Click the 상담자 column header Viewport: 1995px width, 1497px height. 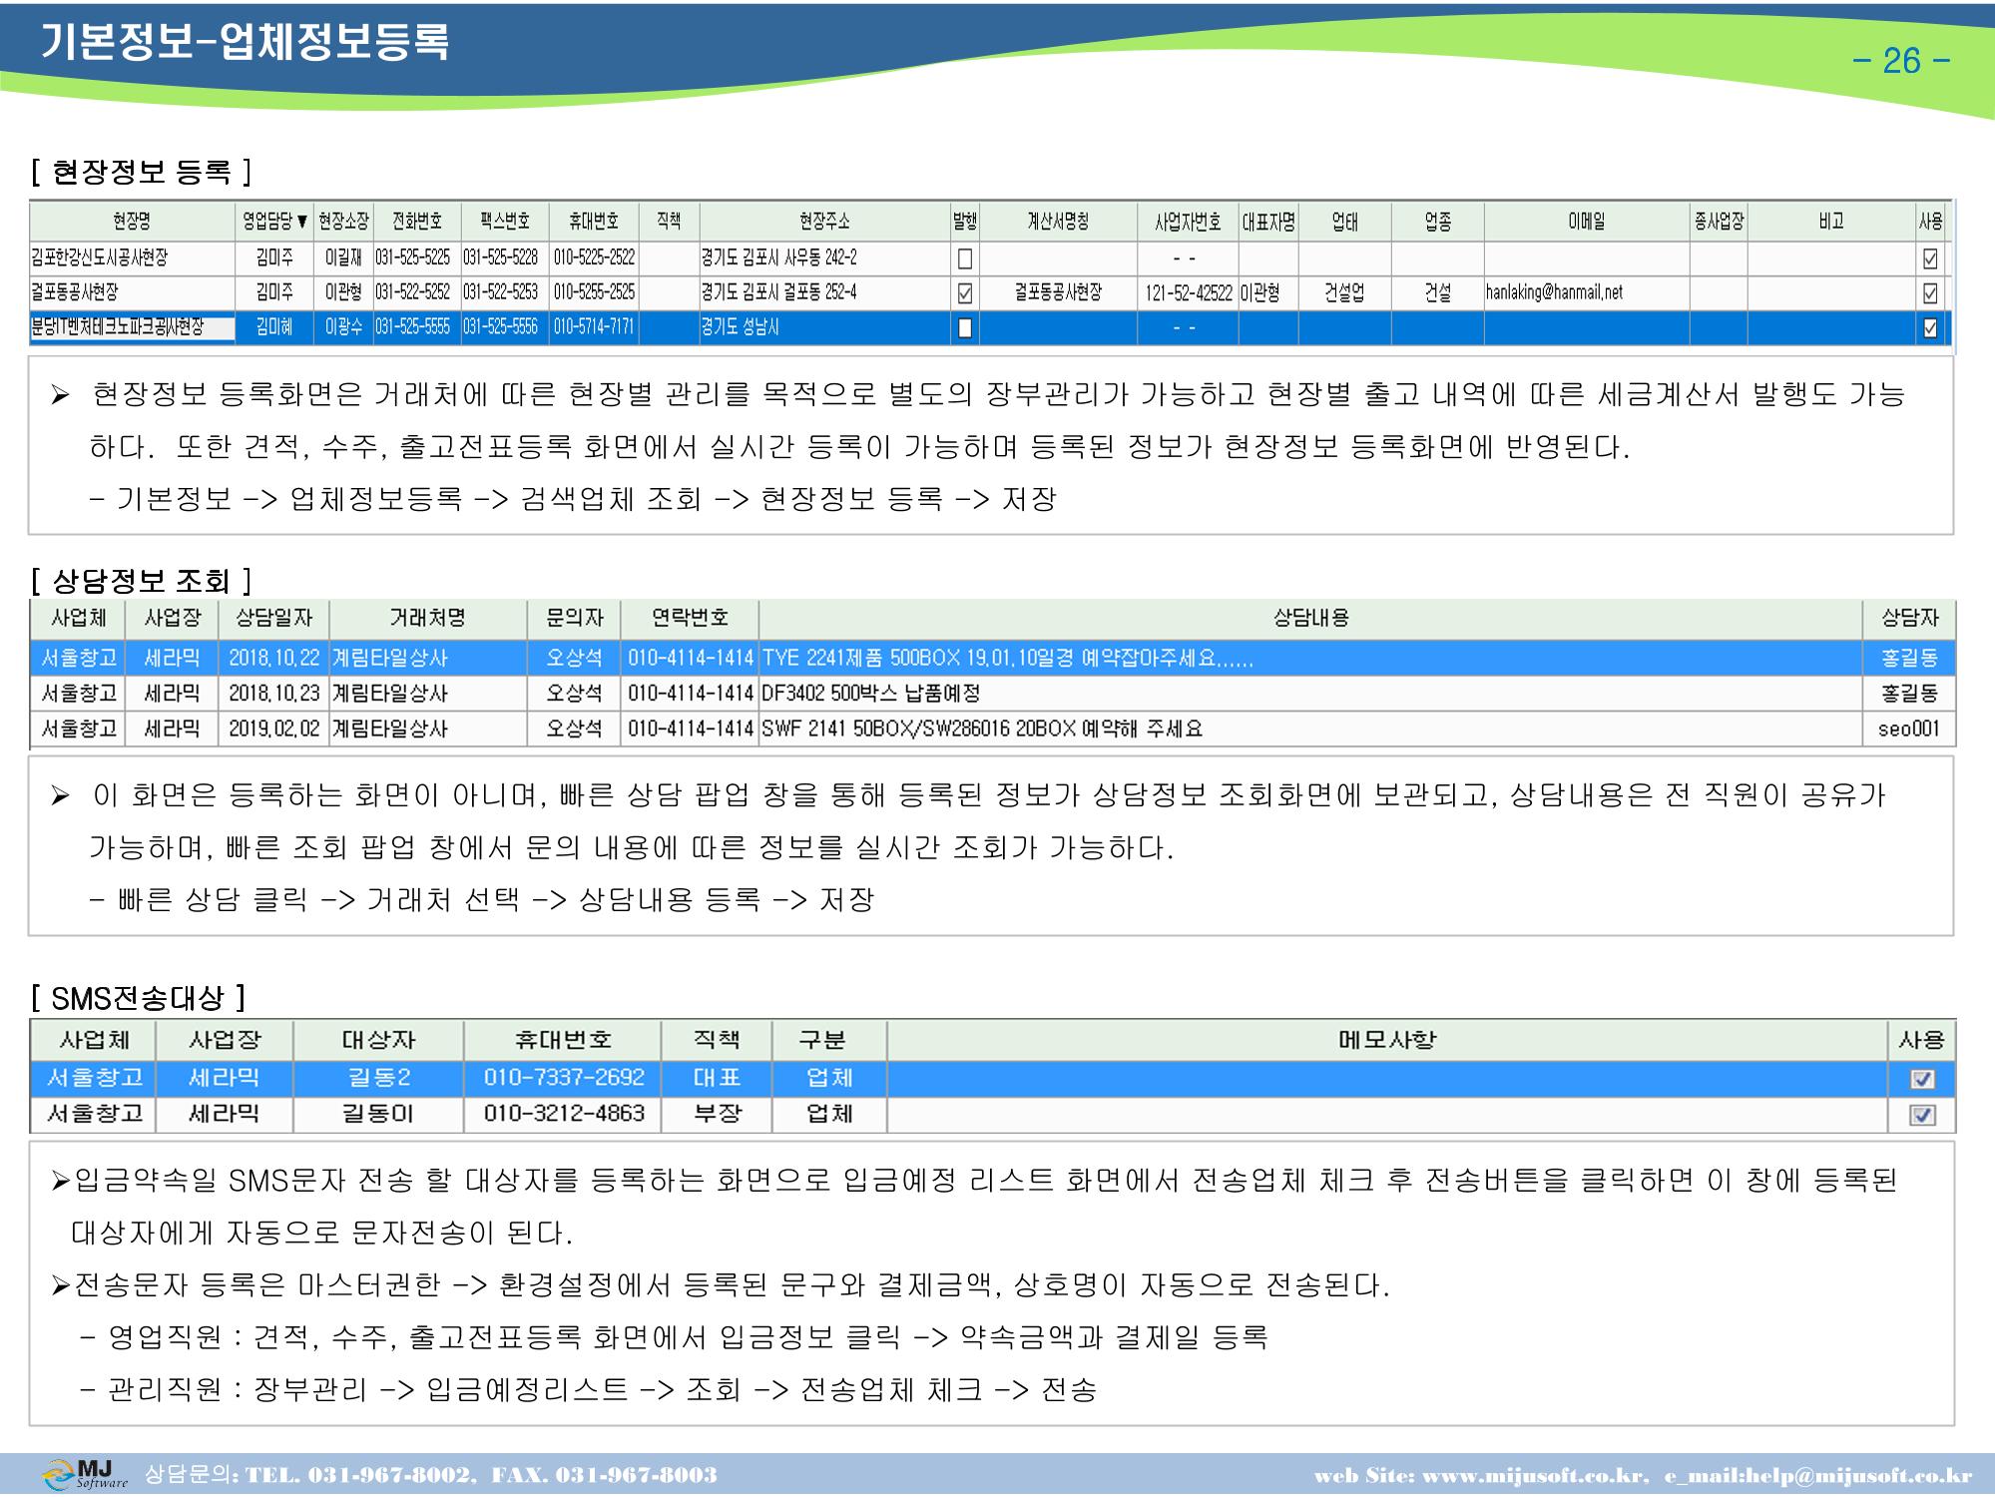1909,619
